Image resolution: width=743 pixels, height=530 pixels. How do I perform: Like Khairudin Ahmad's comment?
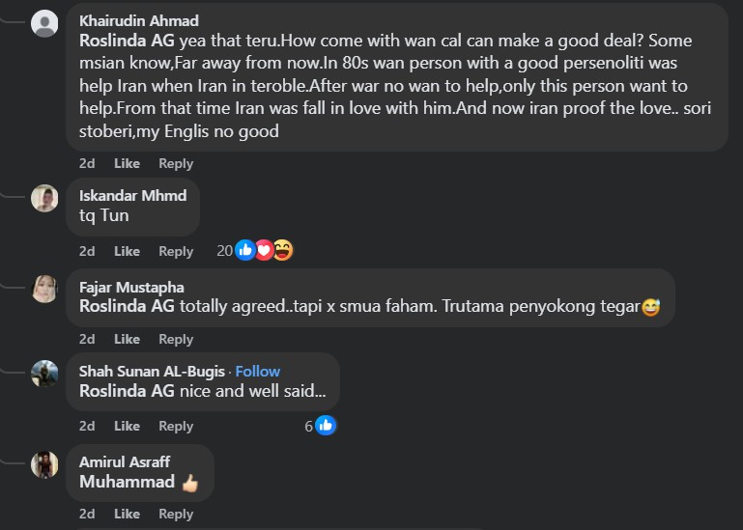(127, 164)
